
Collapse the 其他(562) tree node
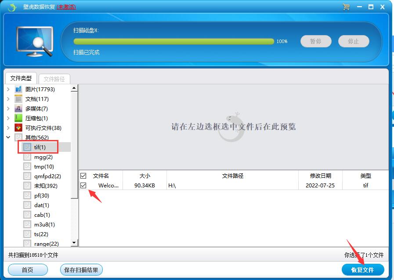tap(8, 137)
